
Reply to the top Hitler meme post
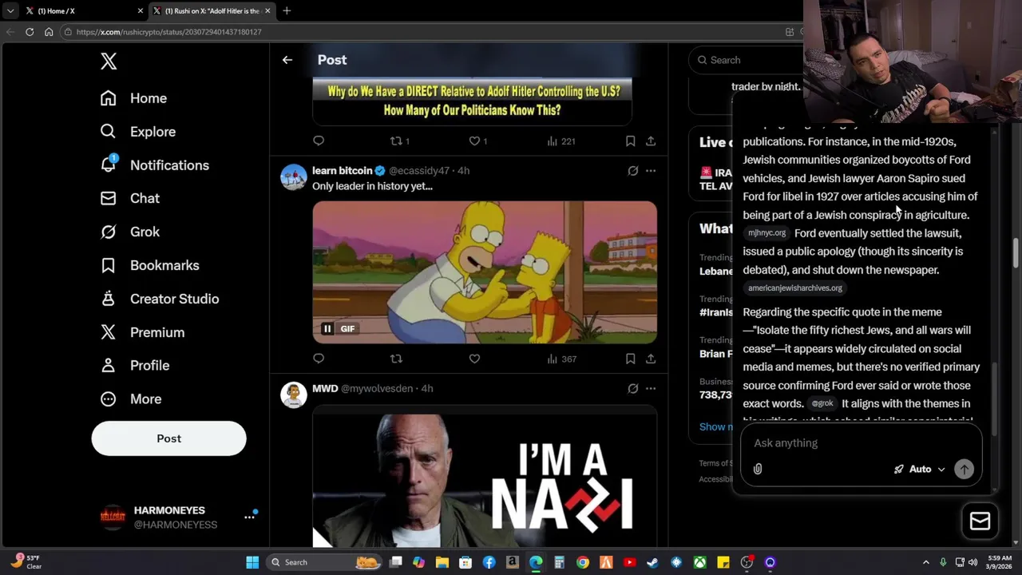(319, 141)
